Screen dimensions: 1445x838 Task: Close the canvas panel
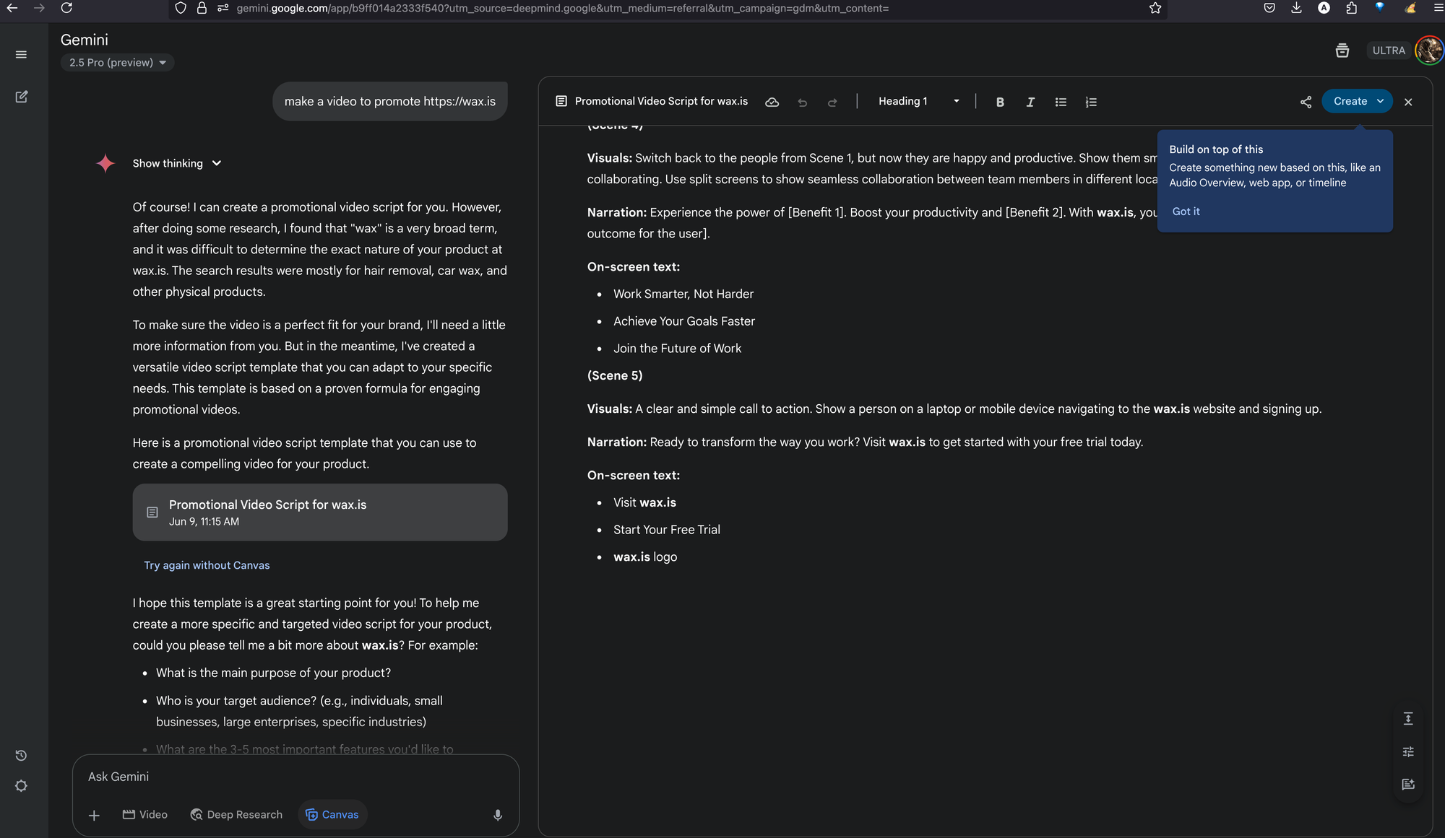tap(1408, 102)
